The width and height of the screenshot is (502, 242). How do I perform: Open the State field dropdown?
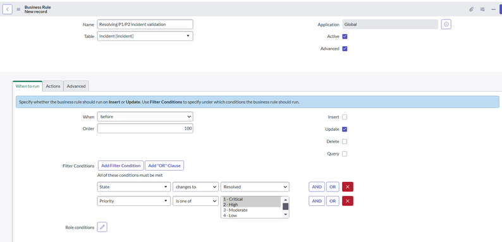pyautogui.click(x=134, y=187)
